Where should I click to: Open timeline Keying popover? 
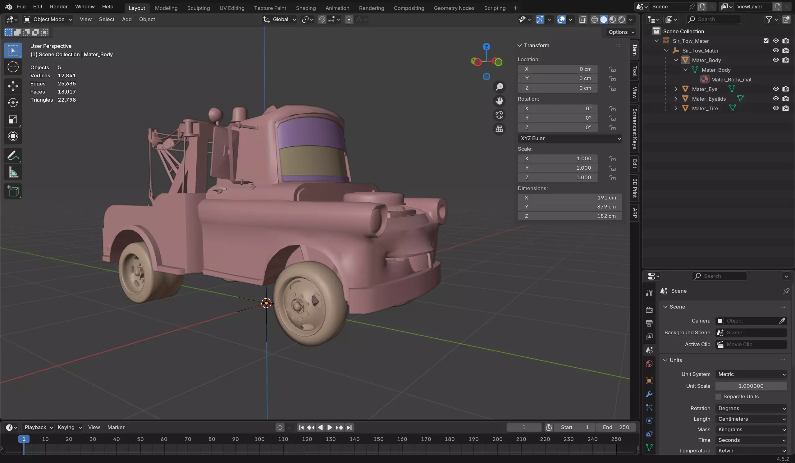point(69,427)
